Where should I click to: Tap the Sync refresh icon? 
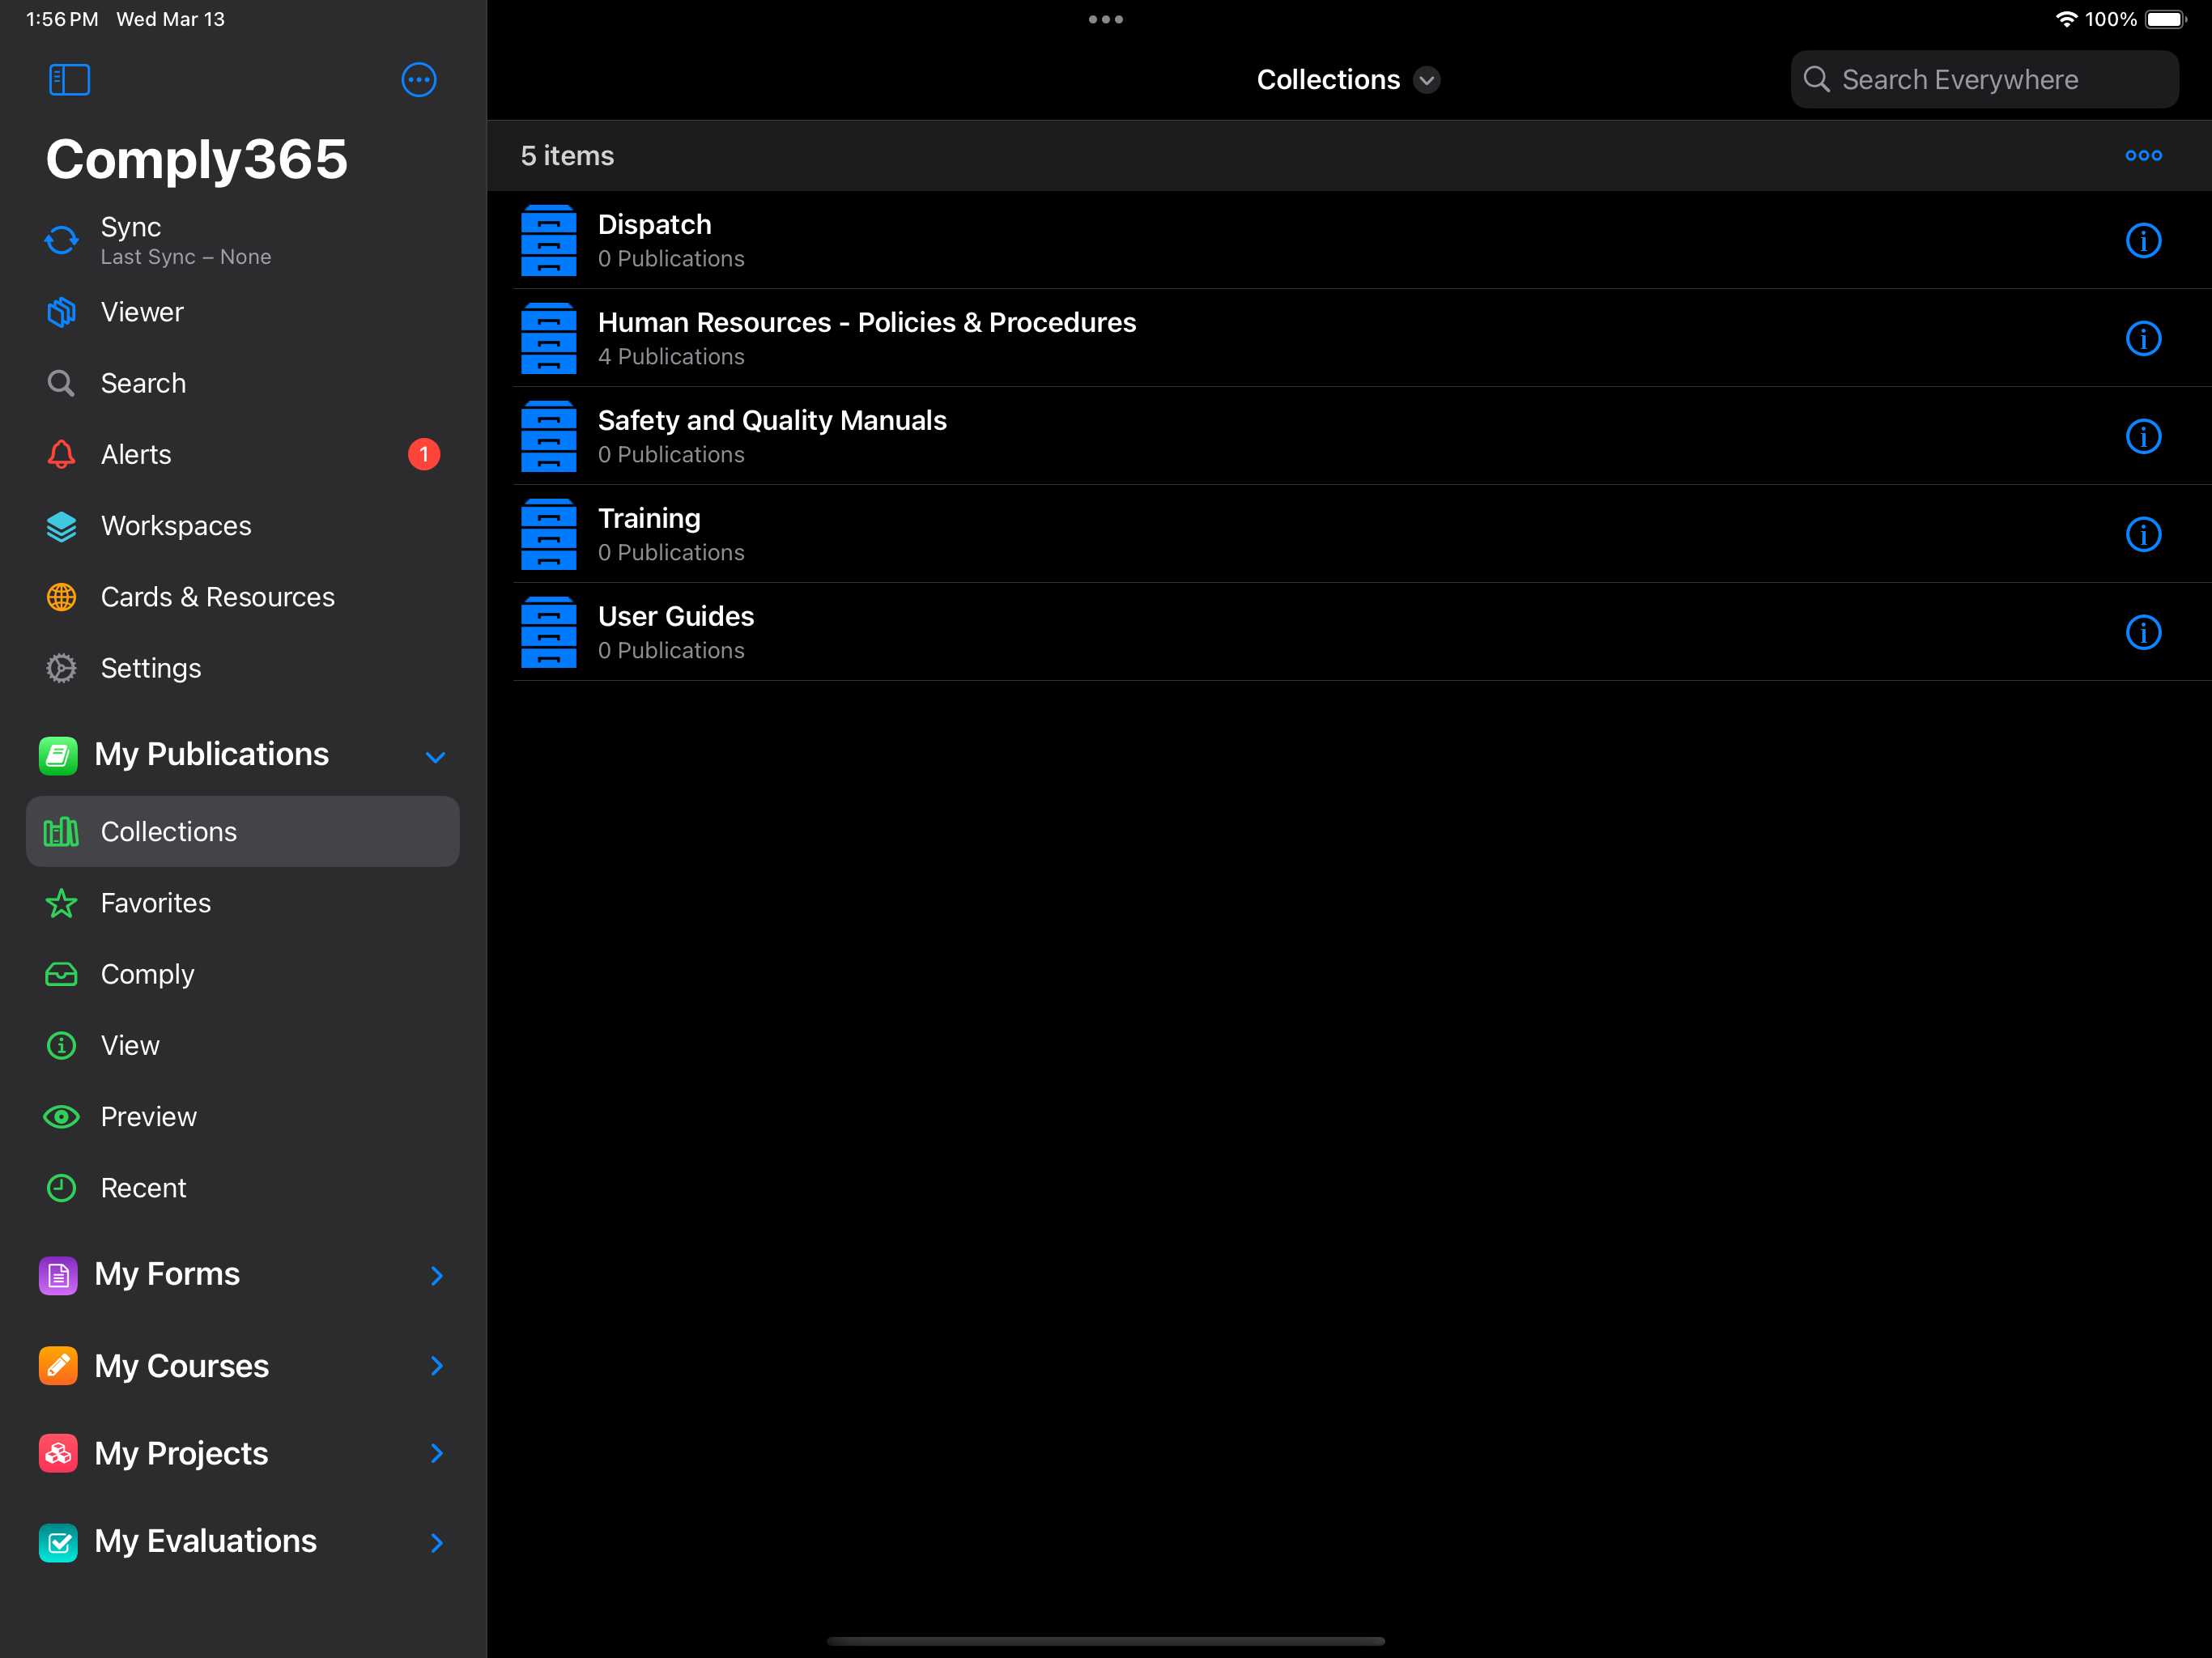61,240
